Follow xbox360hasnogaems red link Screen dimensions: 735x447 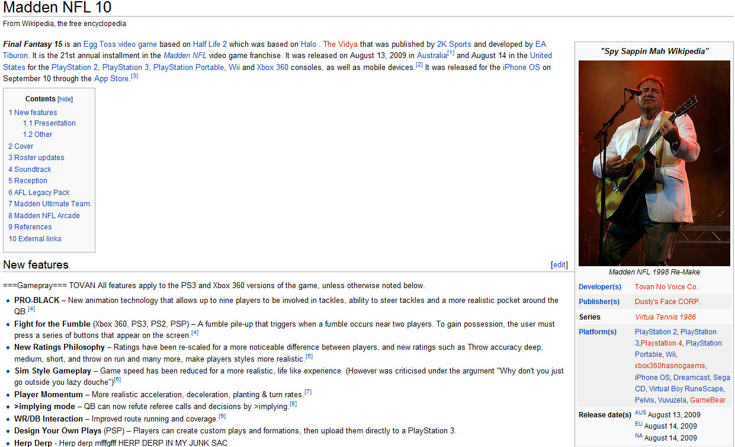click(x=669, y=366)
